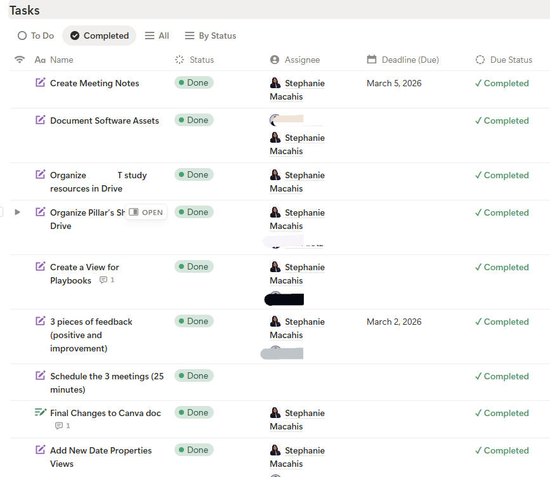Click the Deadline calendar icon in header
This screenshot has height=477, width=550.
click(372, 60)
